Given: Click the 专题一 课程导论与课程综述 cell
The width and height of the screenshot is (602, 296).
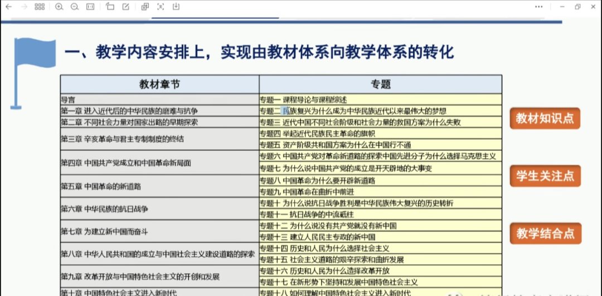Looking at the screenshot, I should (x=380, y=100).
